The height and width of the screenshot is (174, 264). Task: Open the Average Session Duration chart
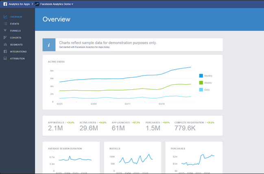71,158
